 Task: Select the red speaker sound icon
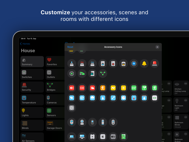coord(72,88)
